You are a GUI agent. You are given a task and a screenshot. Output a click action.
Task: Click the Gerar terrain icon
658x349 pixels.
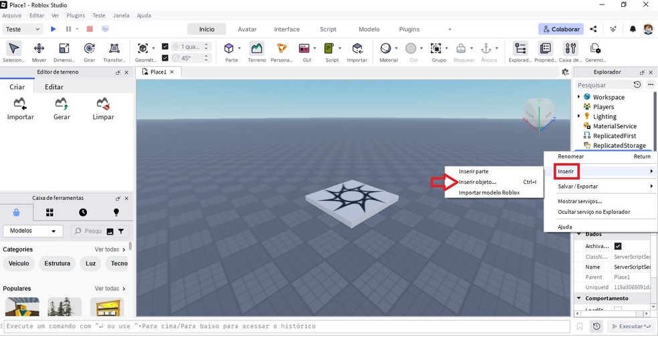(62, 108)
